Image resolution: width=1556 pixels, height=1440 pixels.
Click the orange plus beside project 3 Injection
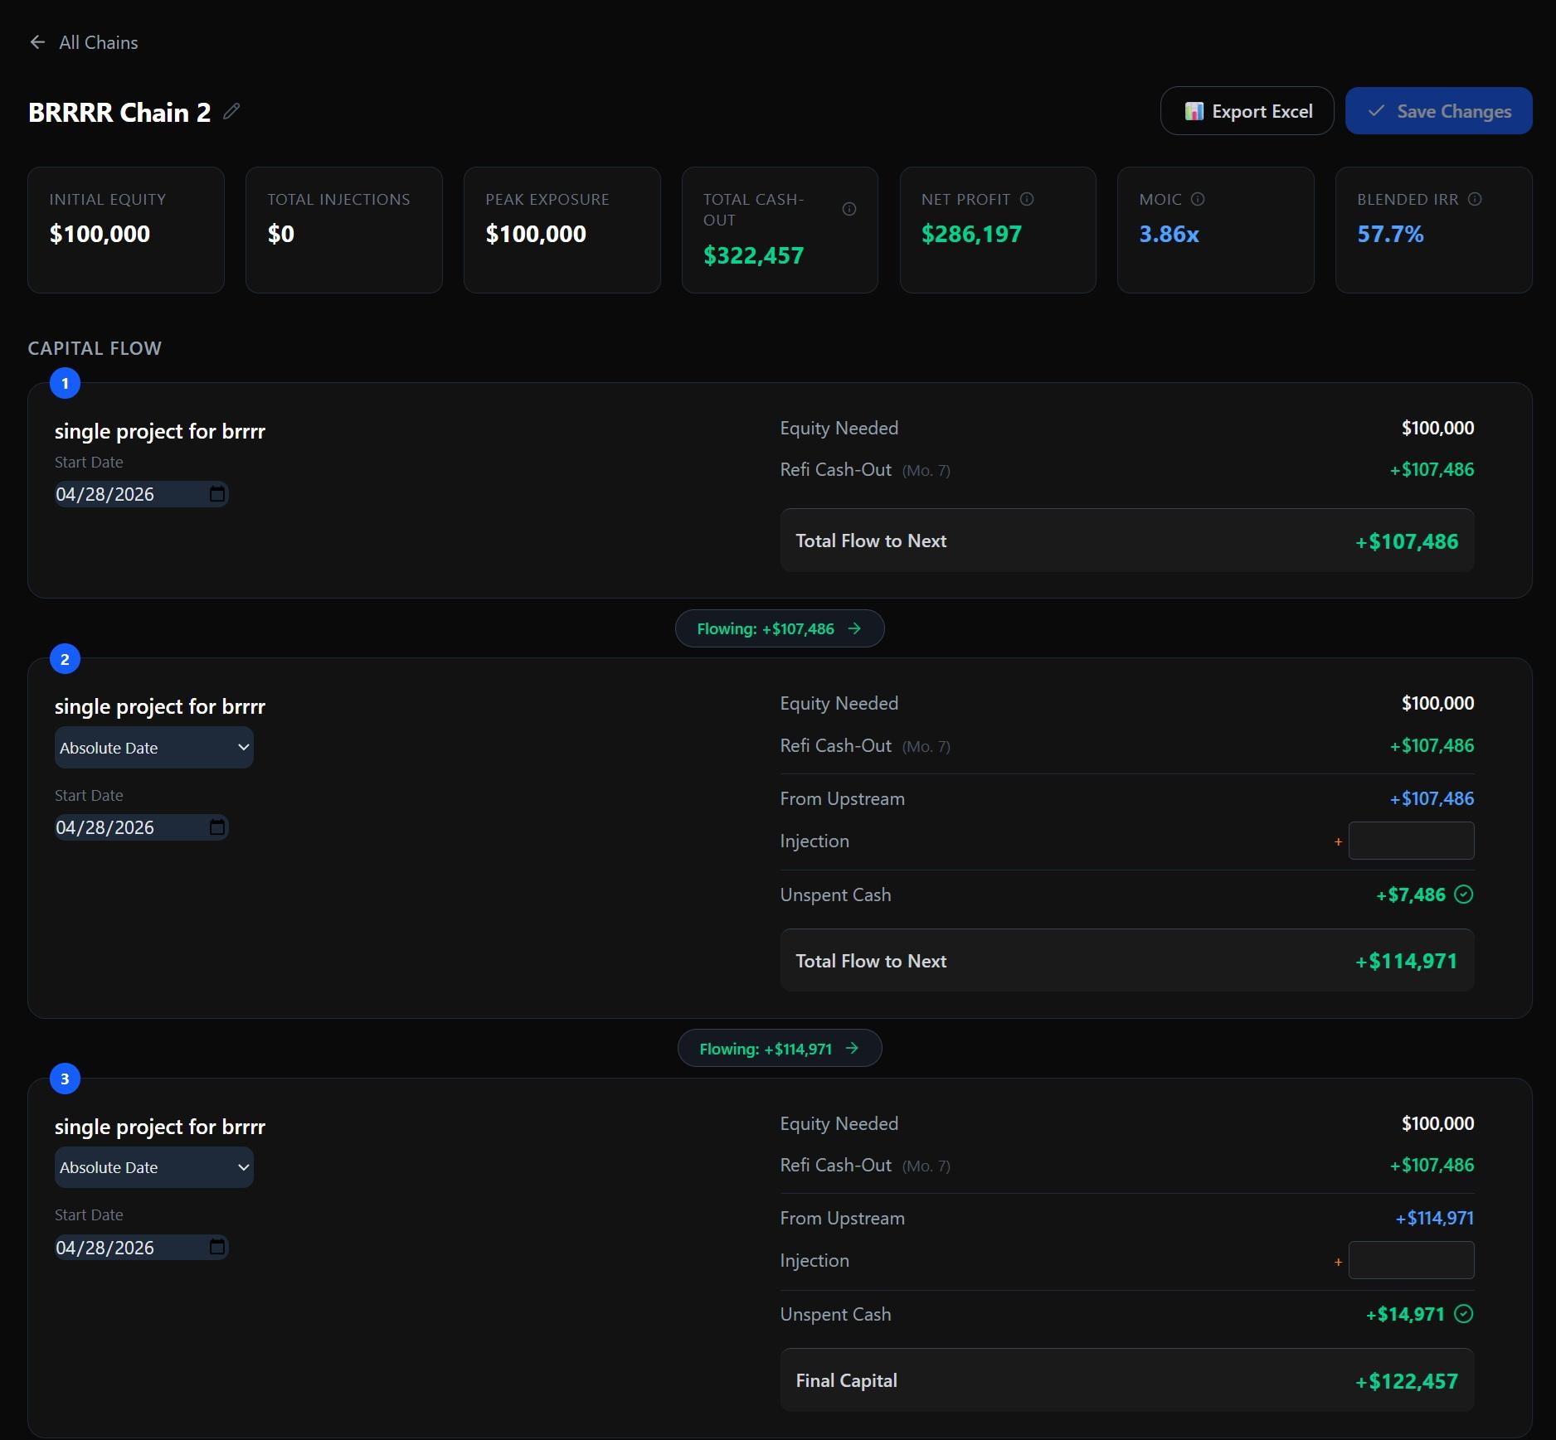(1338, 1262)
